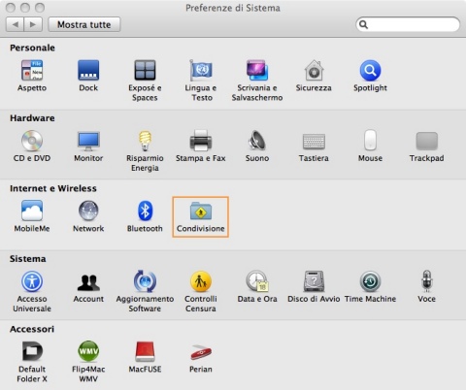Minimize the Preferenze di Sistema window
This screenshot has width=466, height=390.
click(25, 8)
